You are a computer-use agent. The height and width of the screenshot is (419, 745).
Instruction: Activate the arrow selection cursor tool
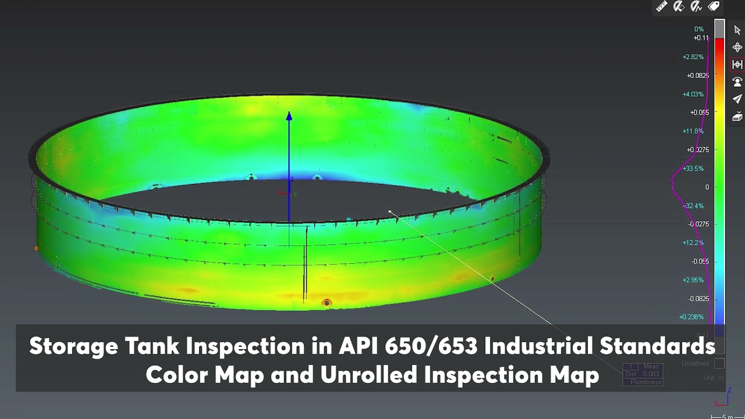click(x=737, y=30)
